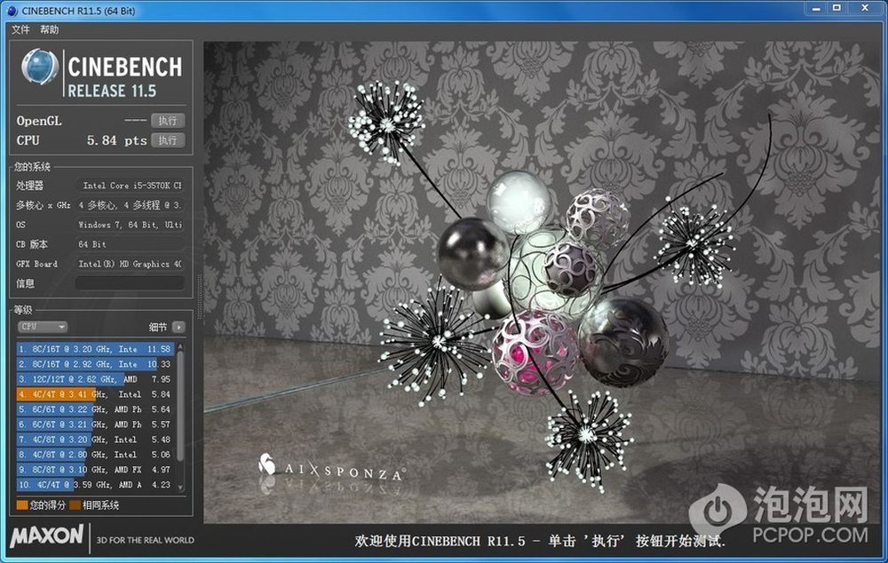Click the OS field Windows 7, 64 Bit
Screen dimensions: 888x563
coord(130,225)
